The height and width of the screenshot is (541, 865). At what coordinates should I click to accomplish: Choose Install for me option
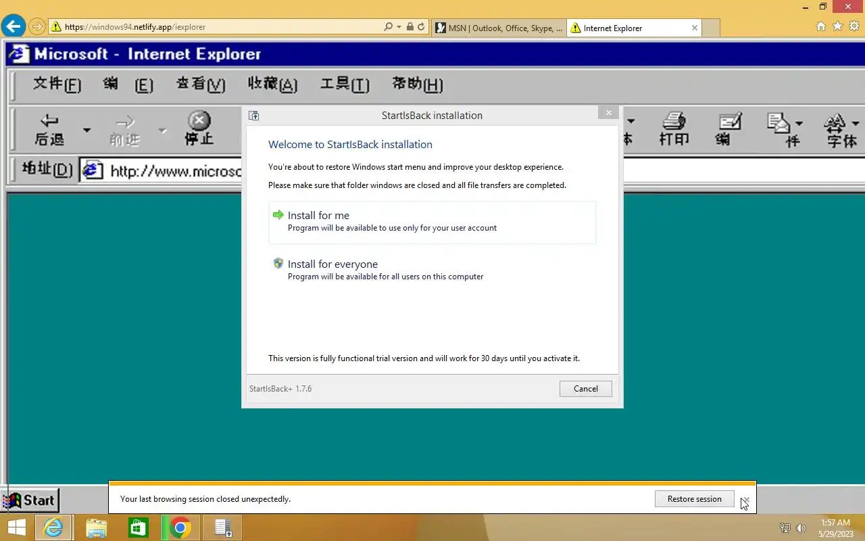432,222
